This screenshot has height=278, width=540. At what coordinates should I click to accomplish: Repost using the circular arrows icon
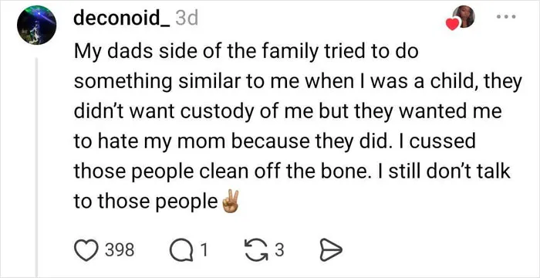click(257, 252)
